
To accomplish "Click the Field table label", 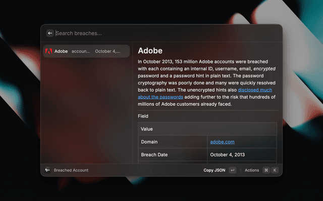I will [143, 116].
